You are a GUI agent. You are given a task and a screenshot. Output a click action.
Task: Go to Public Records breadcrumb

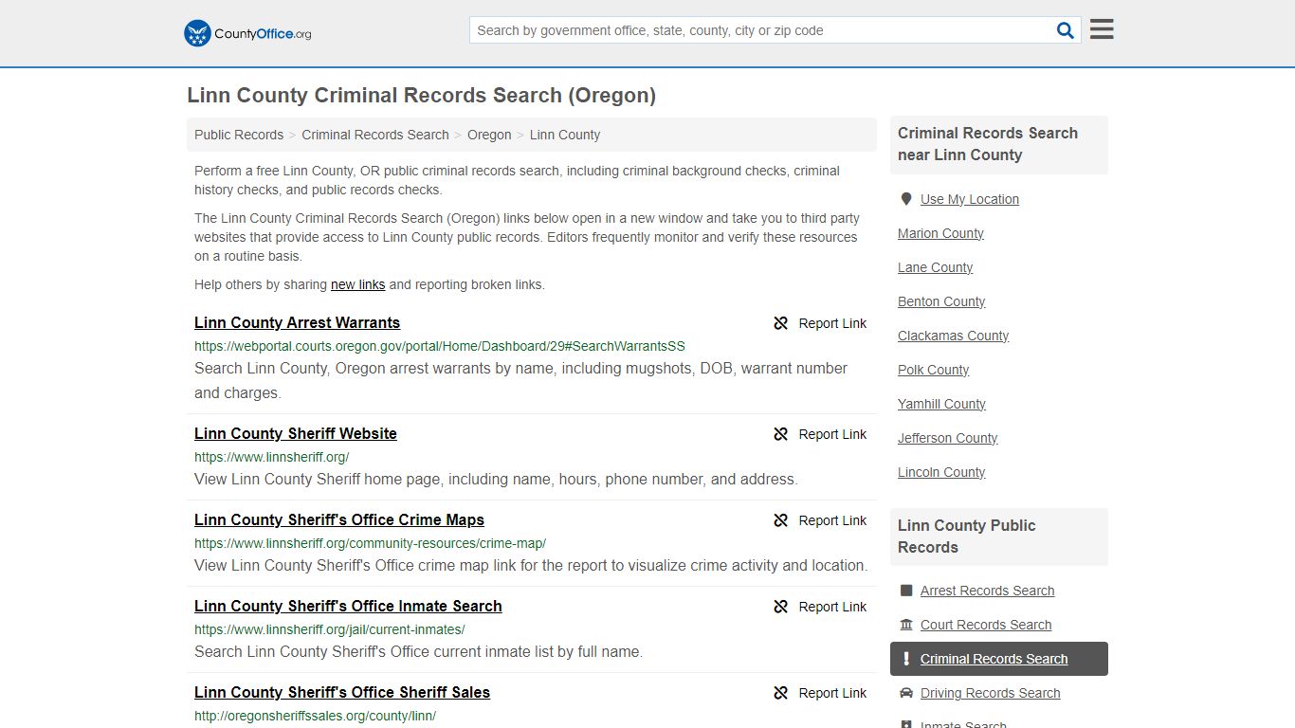[239, 135]
